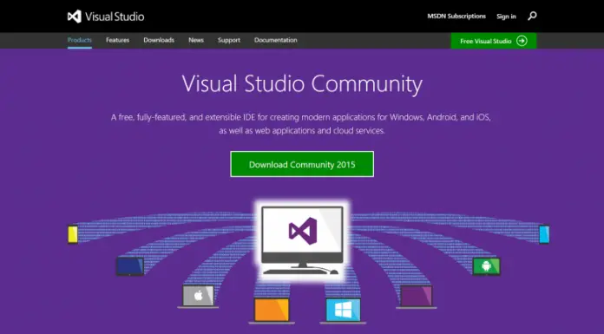Click the central Visual Studio monitor illustration
604x334 pixels.
tap(302, 240)
